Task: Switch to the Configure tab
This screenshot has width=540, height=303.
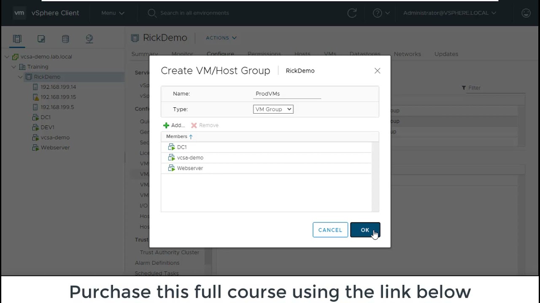Action: [220, 54]
